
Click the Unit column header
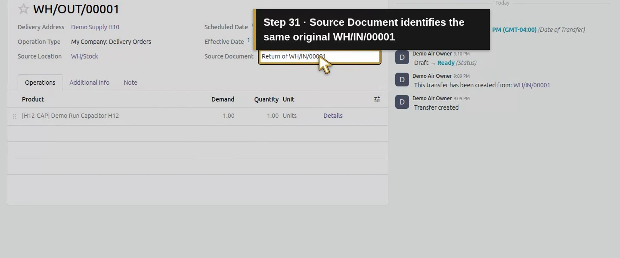288,99
